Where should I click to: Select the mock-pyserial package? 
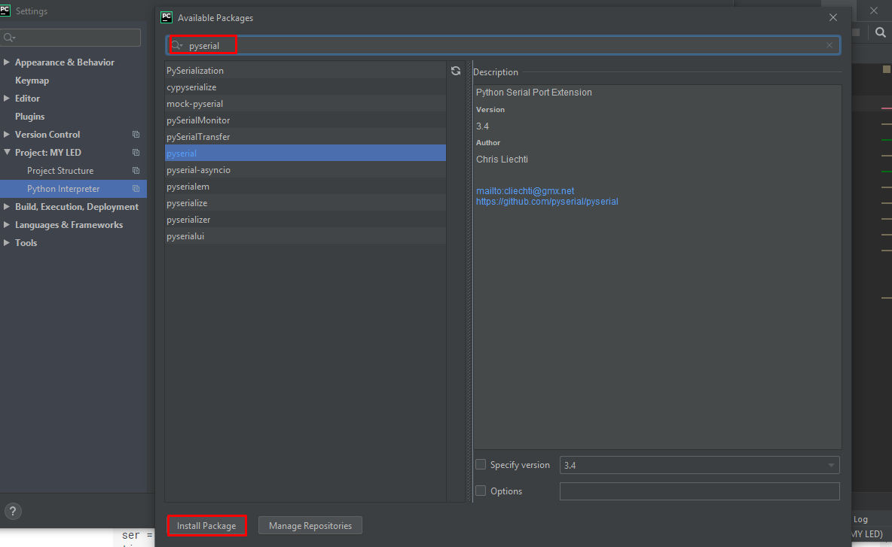pos(305,103)
